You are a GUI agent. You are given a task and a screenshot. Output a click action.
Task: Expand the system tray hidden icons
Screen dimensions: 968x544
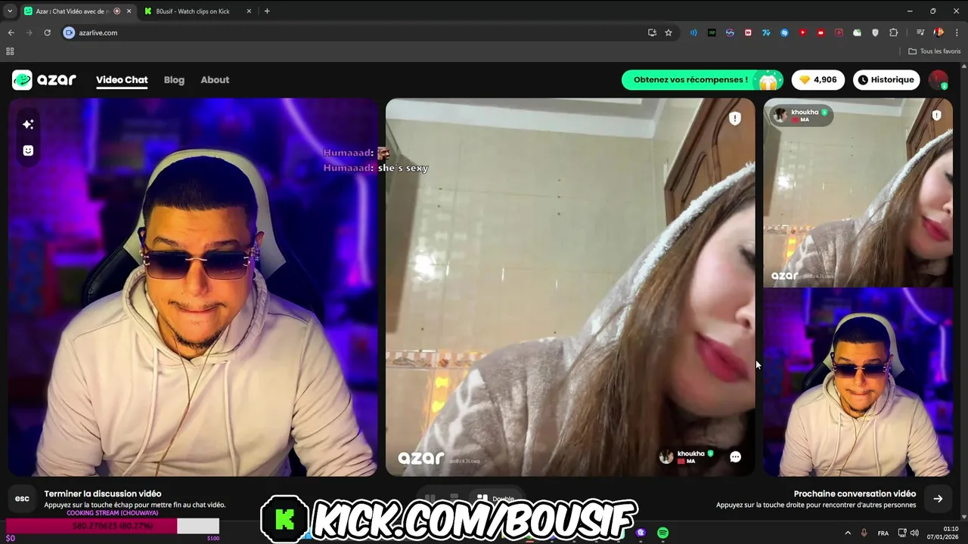coord(848,533)
